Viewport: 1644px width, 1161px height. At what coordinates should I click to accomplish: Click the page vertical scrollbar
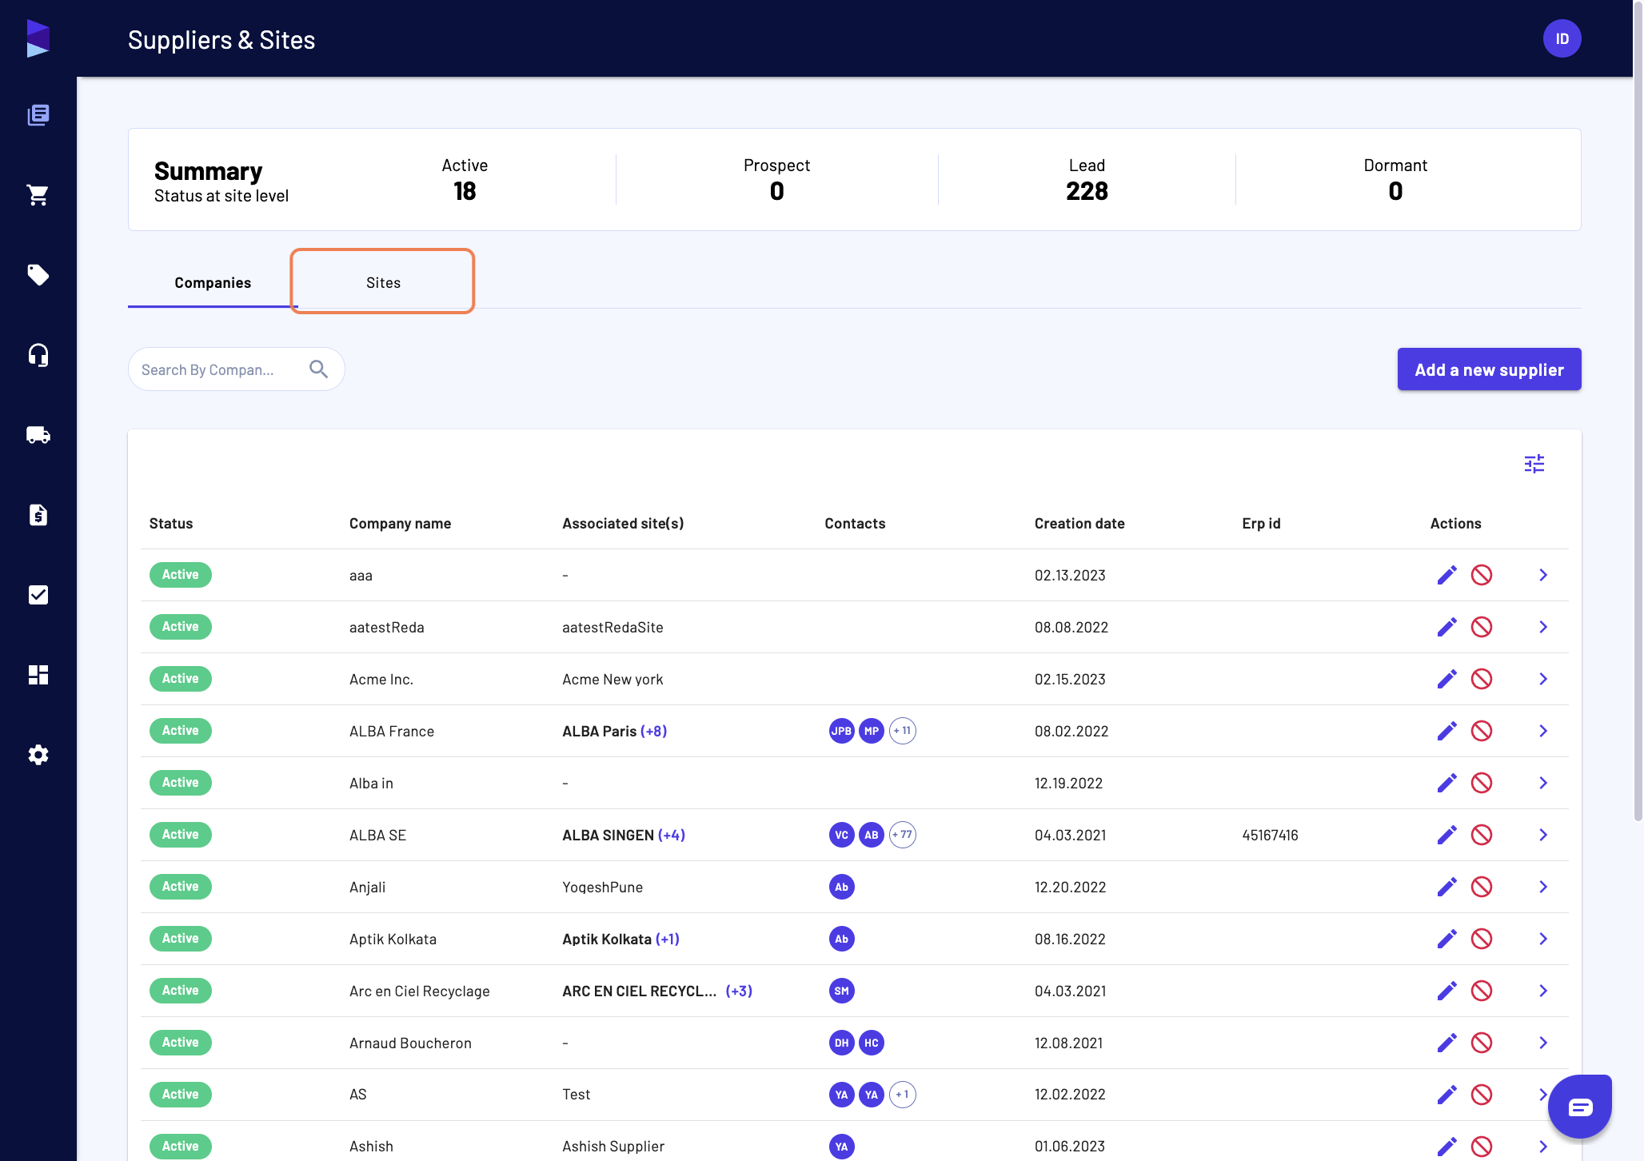click(x=1638, y=412)
